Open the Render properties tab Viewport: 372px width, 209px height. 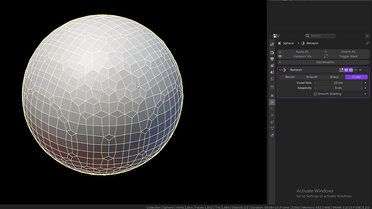click(272, 53)
